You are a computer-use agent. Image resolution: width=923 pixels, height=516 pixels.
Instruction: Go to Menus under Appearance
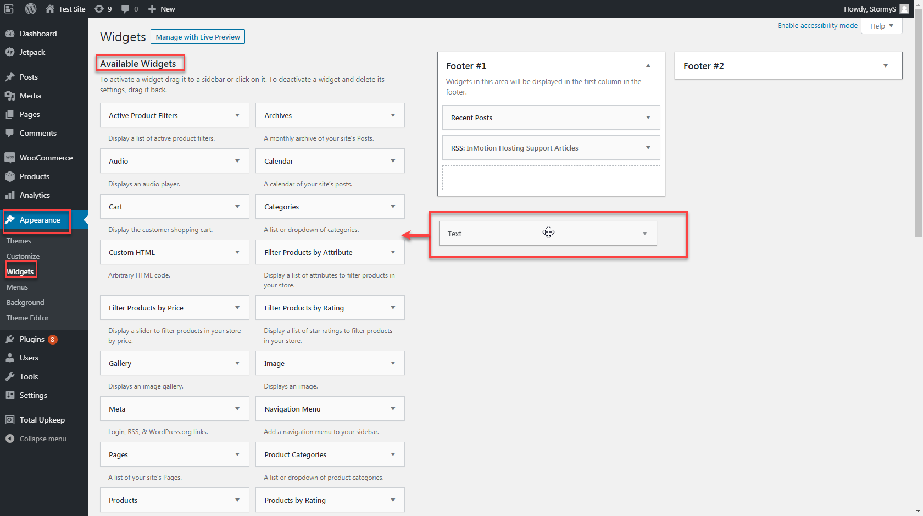[x=17, y=287]
